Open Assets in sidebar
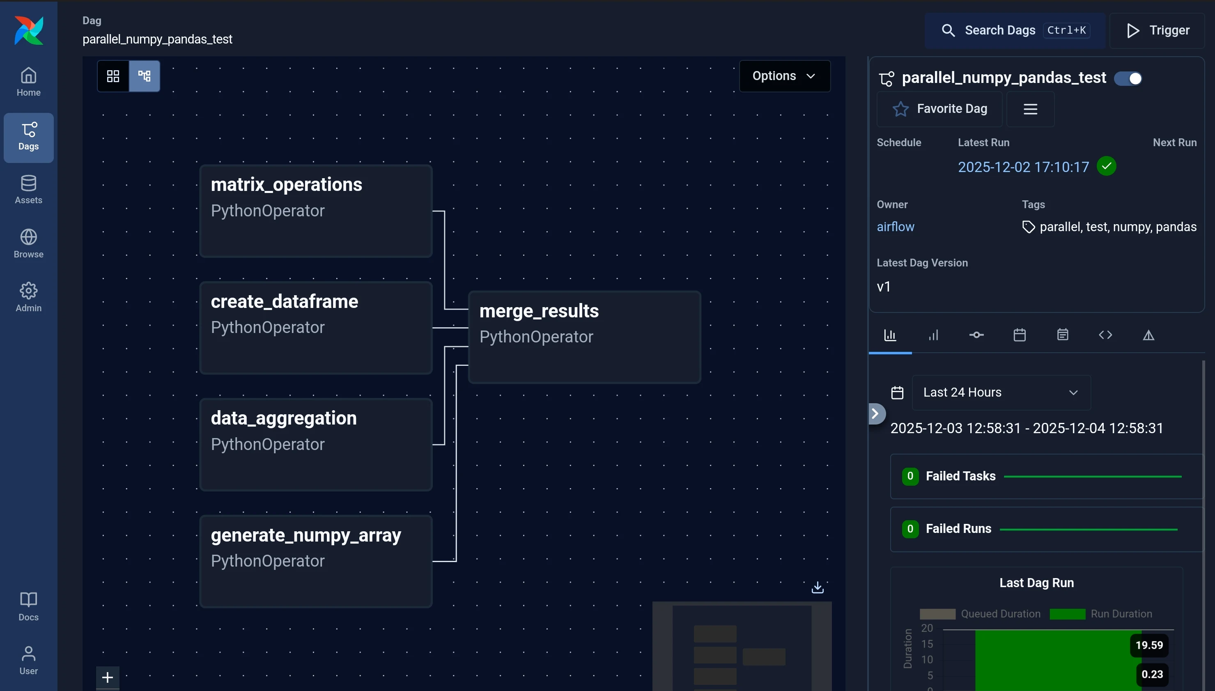The image size is (1215, 691). tap(28, 190)
